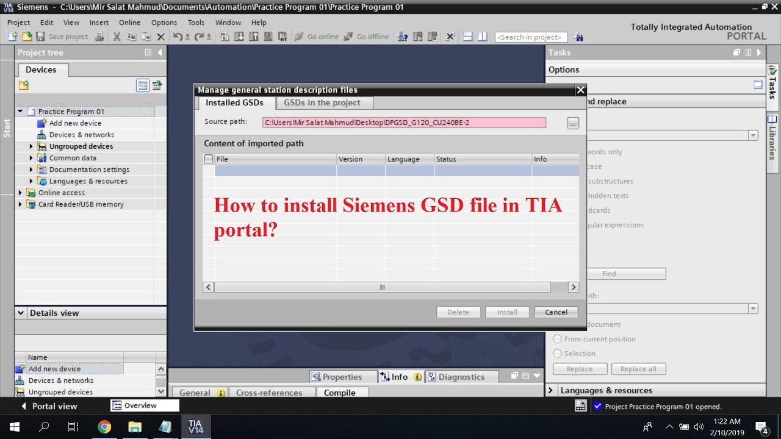
Task: Click the Source path input field
Action: click(x=405, y=123)
